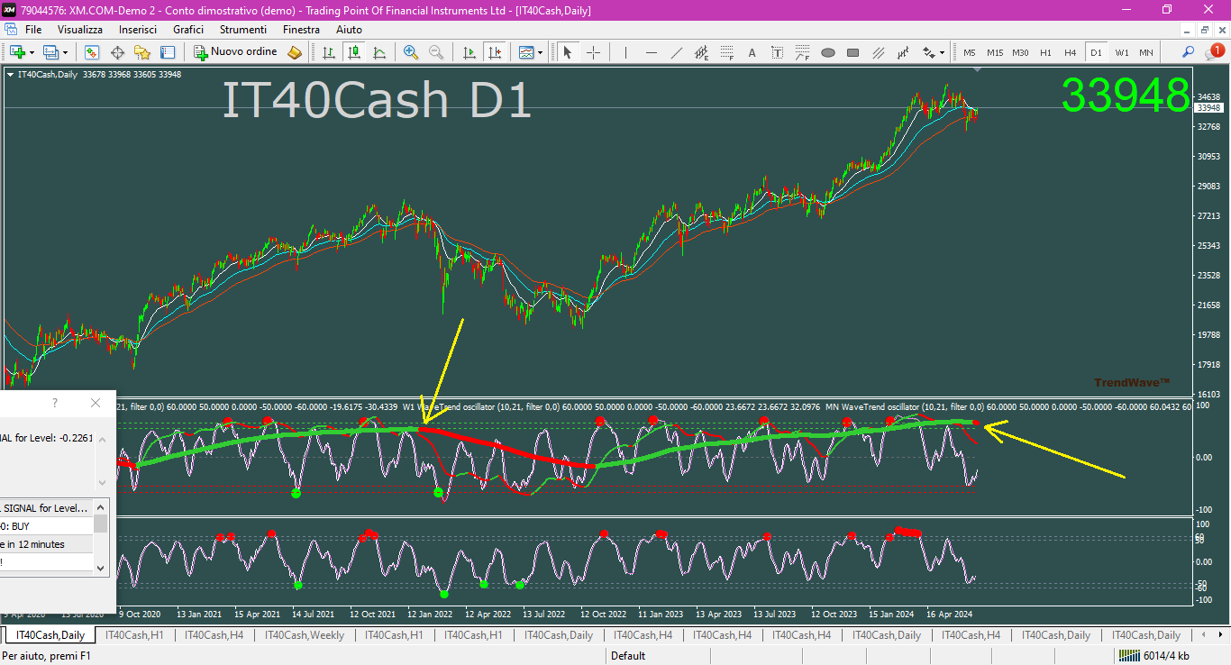The width and height of the screenshot is (1231, 665).
Task: Click the triangle beside IT40Cash,Daily title
Action: coord(10,75)
